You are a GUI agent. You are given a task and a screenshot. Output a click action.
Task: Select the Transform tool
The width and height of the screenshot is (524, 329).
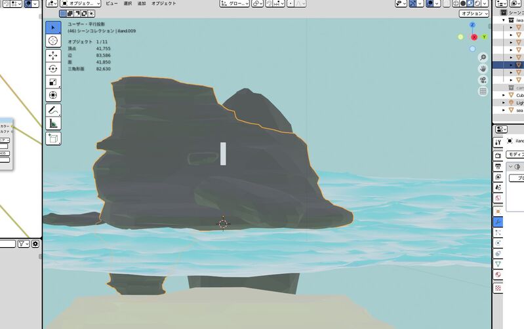[x=53, y=95]
